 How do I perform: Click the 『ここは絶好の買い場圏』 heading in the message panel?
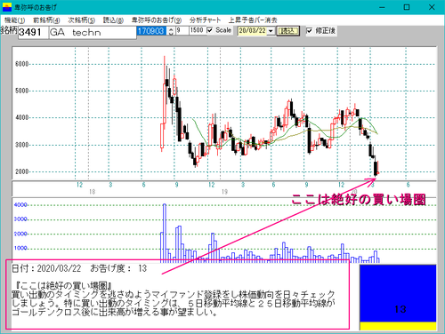(63, 286)
